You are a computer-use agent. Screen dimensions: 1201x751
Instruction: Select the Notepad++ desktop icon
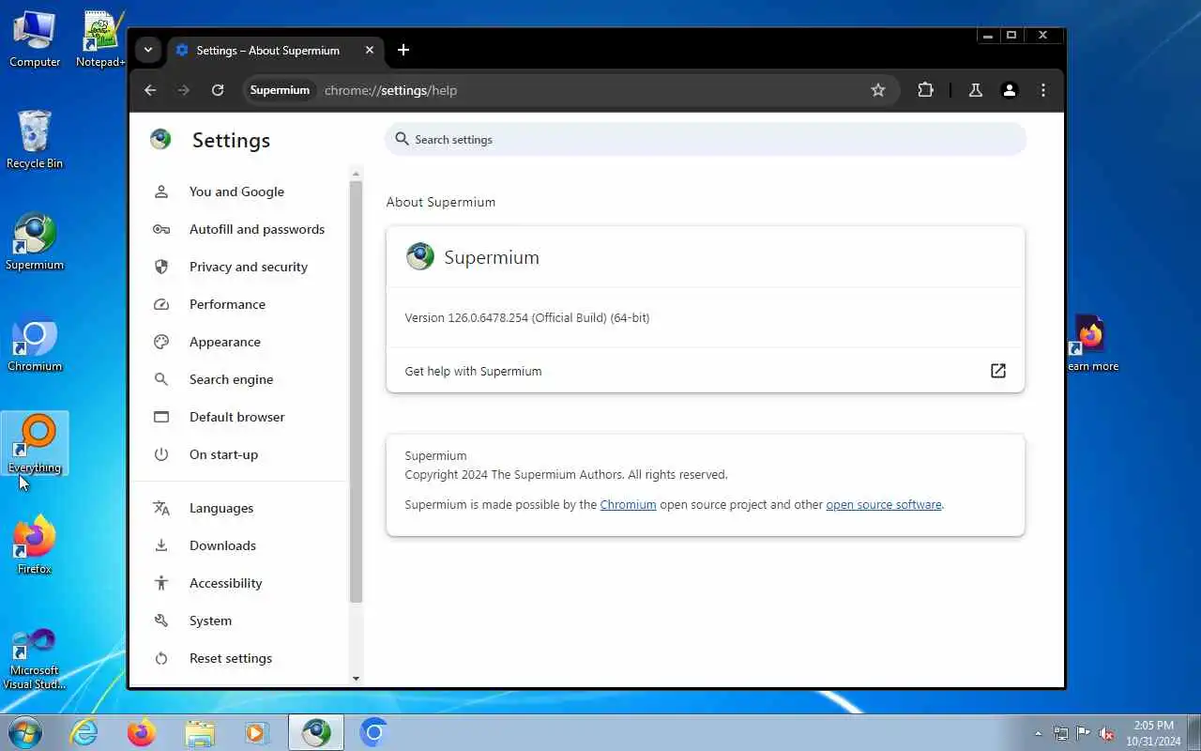(101, 39)
